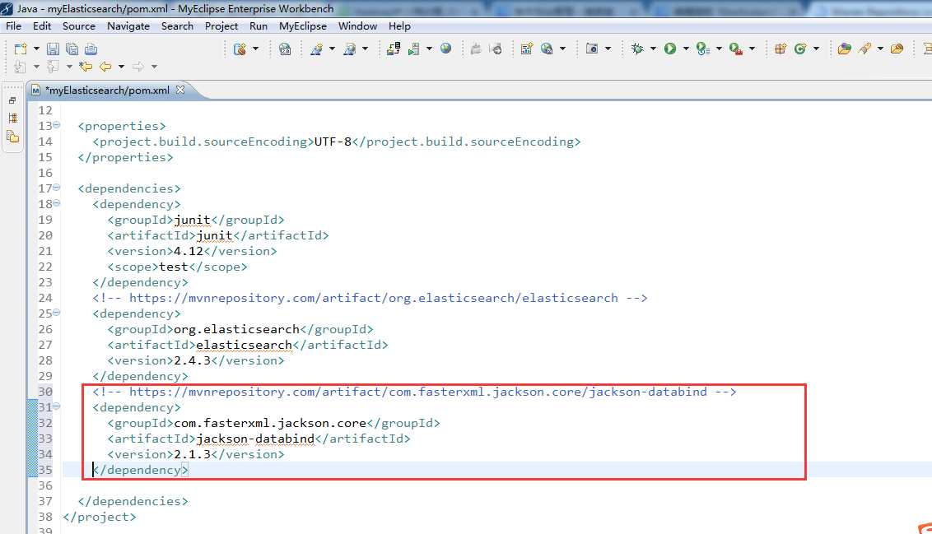Click the Open Task folder icon
Screen dimensions: 932x534
897,49
